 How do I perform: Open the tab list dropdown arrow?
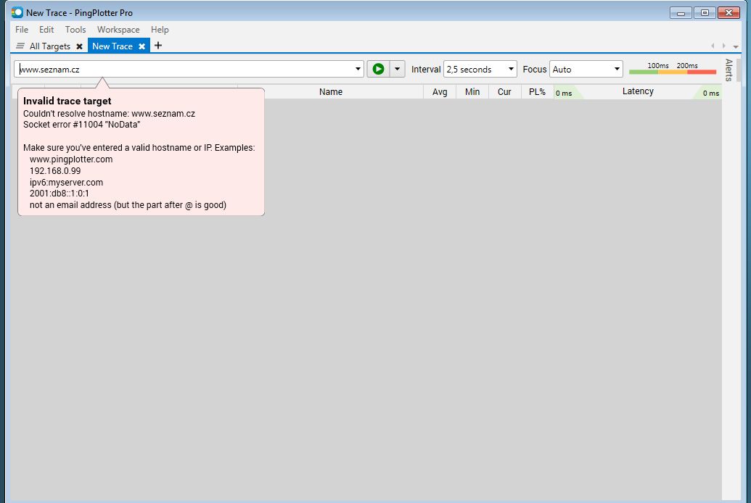[x=736, y=46]
